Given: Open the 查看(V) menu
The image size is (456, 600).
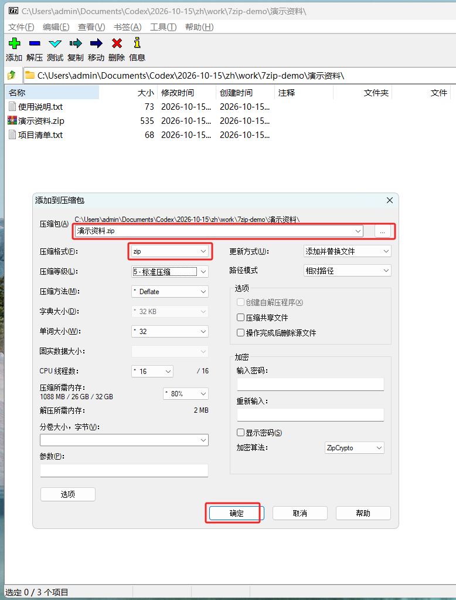Looking at the screenshot, I should pos(91,27).
